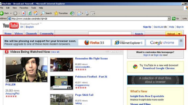This screenshot has width=188, height=105.
Task: Click the Sign Up link in header
Action: point(147,27)
